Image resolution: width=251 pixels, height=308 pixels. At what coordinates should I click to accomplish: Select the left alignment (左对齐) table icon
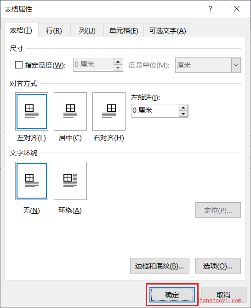click(32, 111)
